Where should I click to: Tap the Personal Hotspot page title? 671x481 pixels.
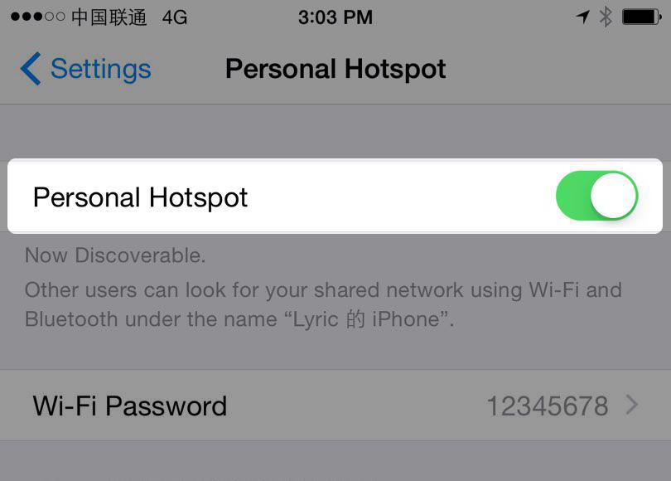click(335, 69)
